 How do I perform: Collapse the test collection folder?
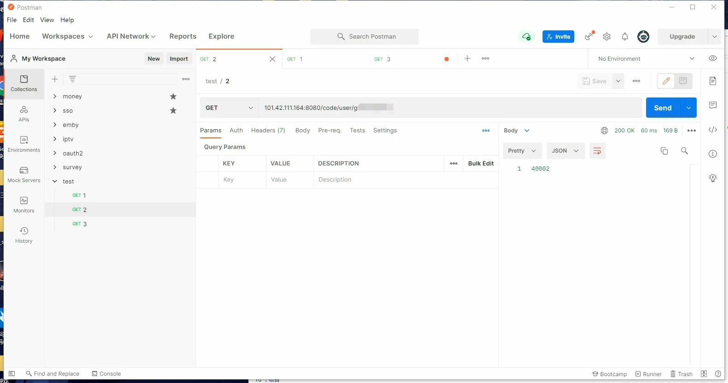point(55,182)
